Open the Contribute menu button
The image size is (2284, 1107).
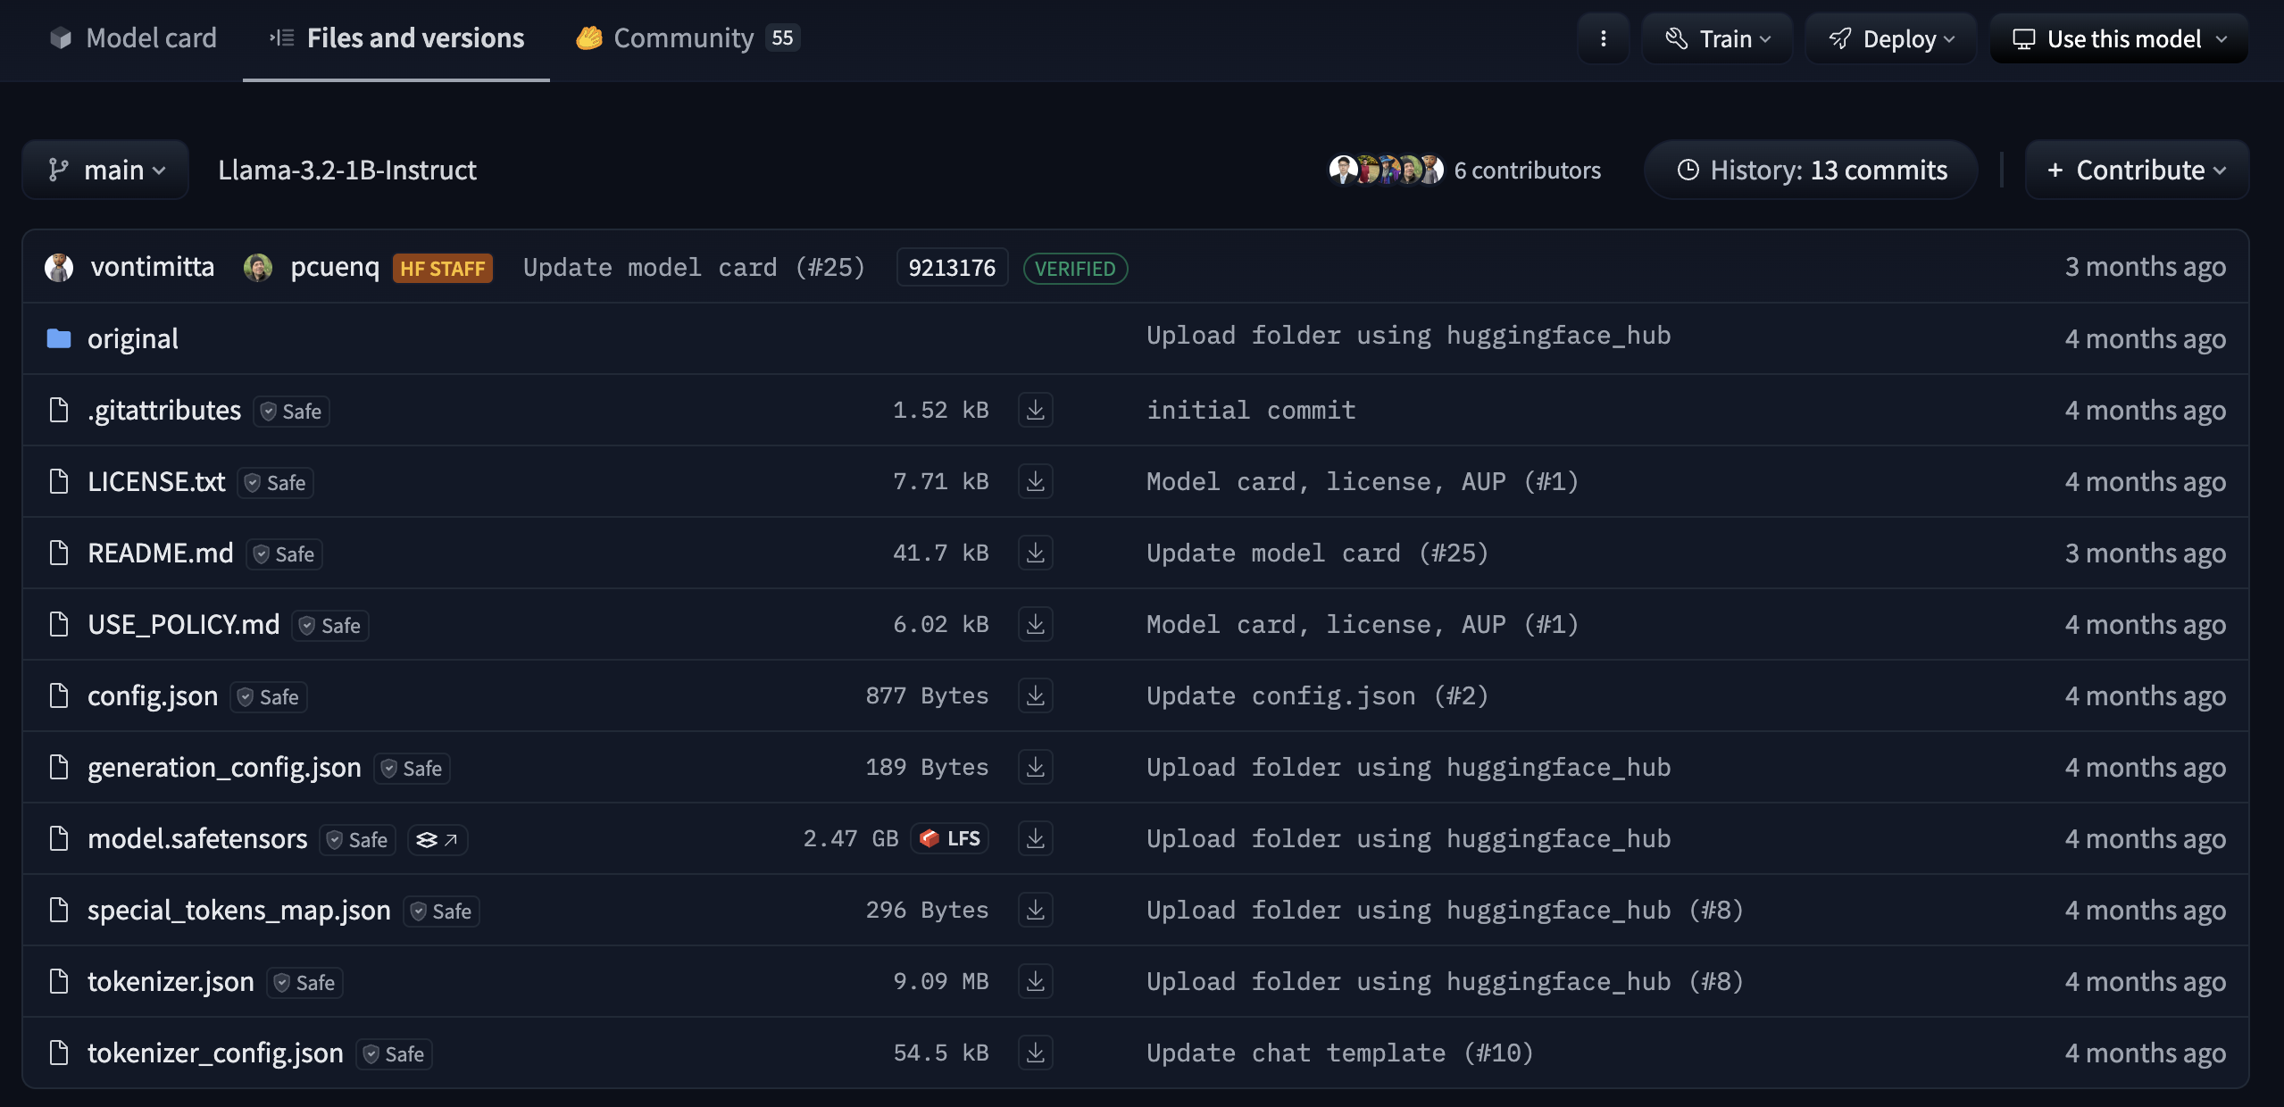click(2136, 170)
